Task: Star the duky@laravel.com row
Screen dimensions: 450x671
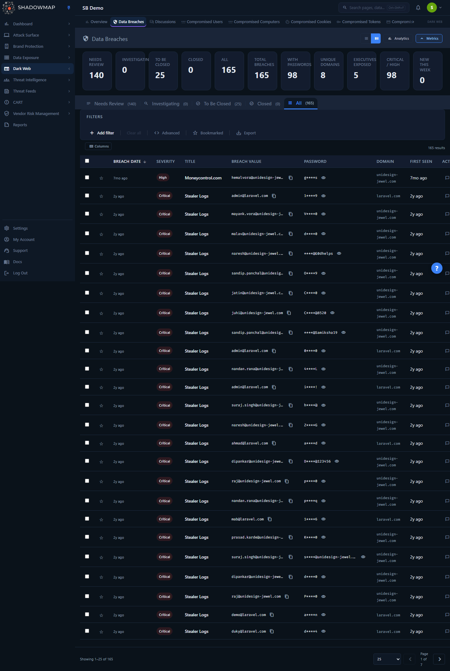Action: pos(101,632)
